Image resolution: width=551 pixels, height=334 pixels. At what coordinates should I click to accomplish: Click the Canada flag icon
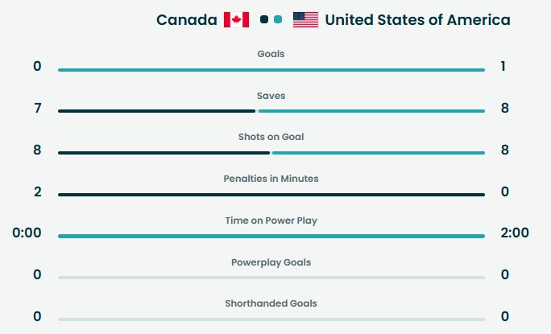(236, 19)
